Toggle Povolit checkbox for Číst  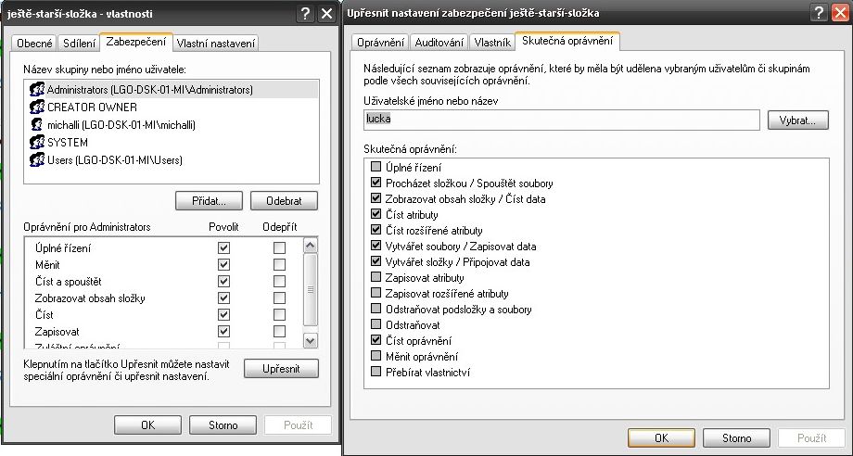pyautogui.click(x=223, y=315)
